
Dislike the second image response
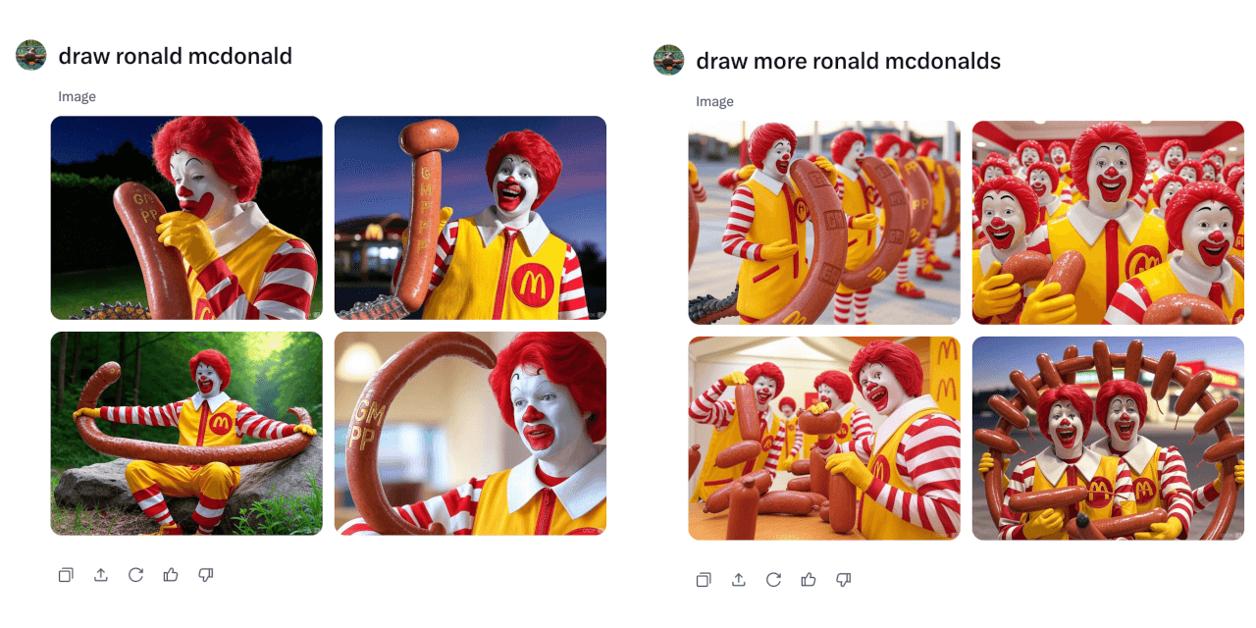pos(844,580)
